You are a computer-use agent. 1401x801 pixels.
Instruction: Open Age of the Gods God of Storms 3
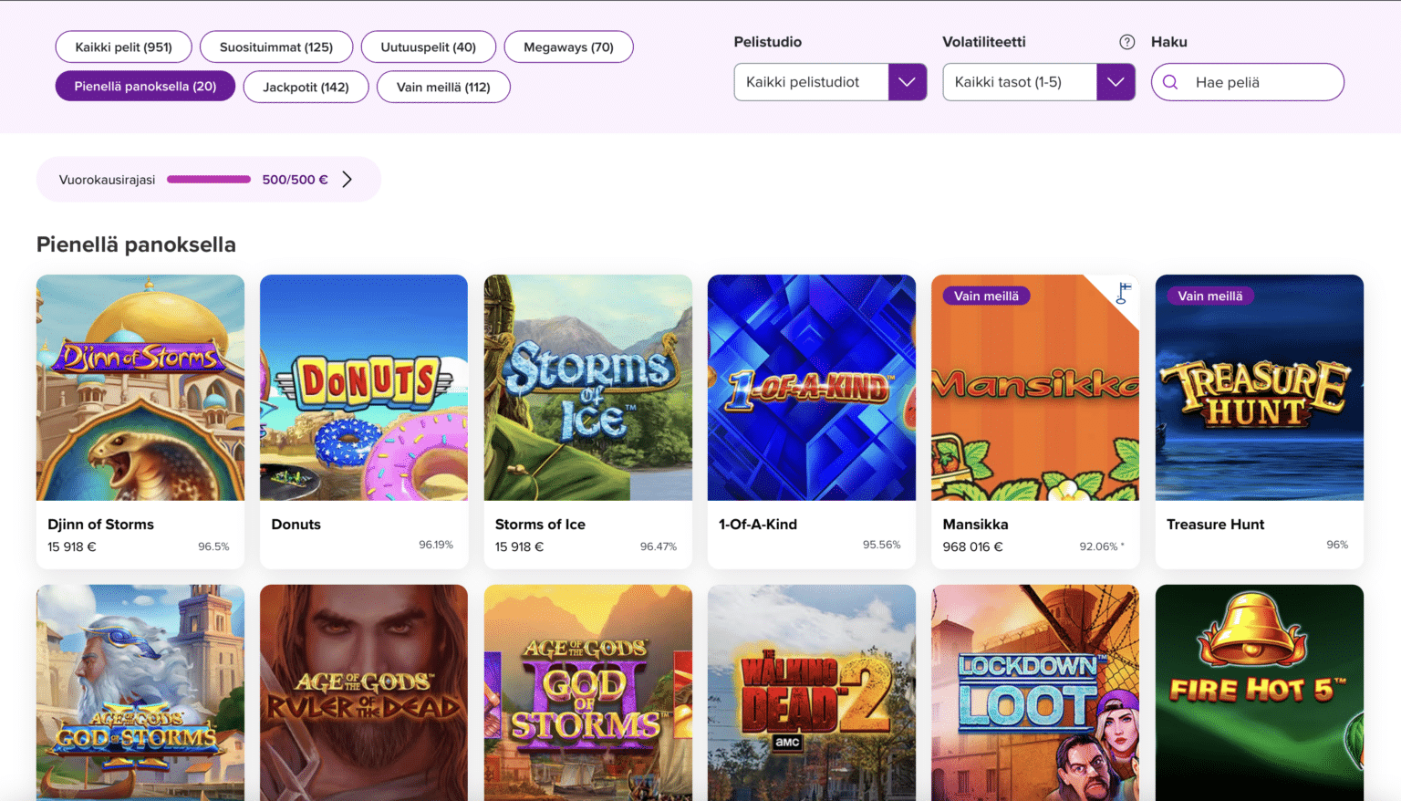tap(588, 692)
